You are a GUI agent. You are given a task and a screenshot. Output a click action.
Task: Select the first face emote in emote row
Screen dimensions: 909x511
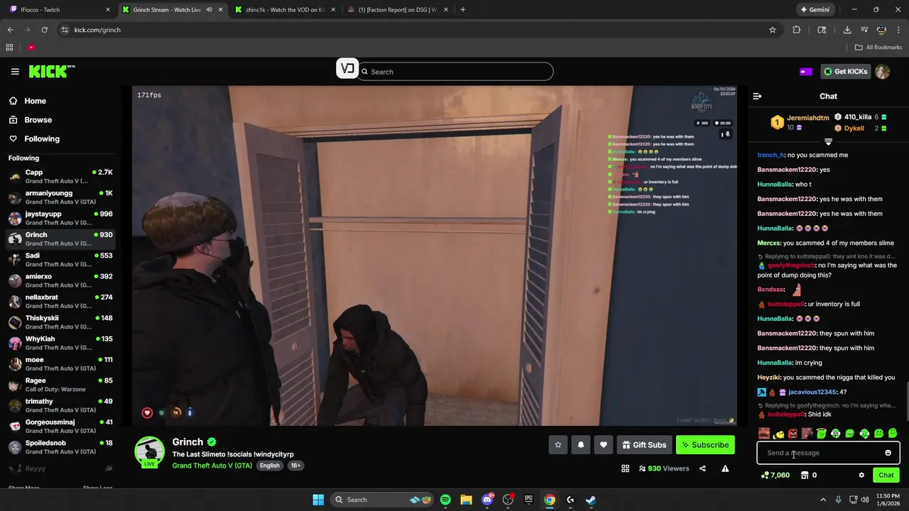764,434
